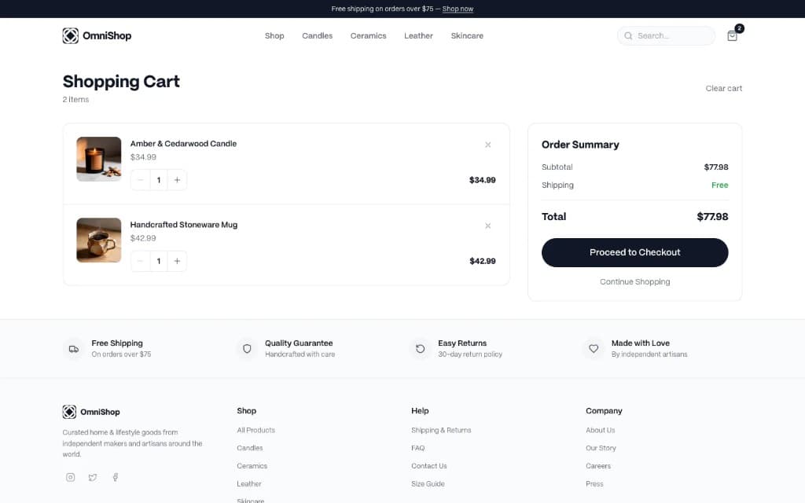Screen dimensions: 805x503
Task: Click the $34.99 line total in bold
Action: [482, 180]
